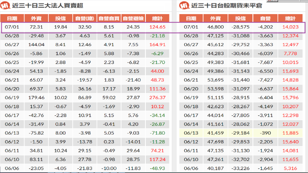Select the total value 124.65

point(157,27)
